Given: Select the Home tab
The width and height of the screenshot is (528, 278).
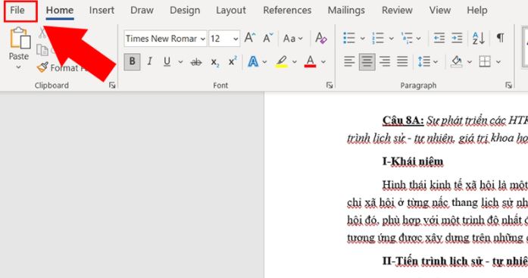Looking at the screenshot, I should 60,11.
